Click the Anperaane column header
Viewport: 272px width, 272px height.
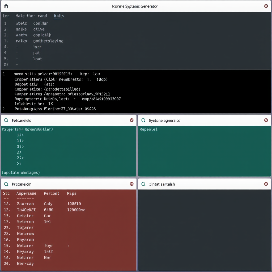(x=26, y=193)
